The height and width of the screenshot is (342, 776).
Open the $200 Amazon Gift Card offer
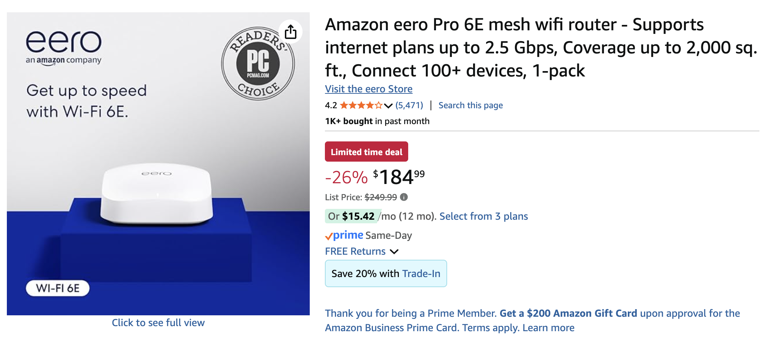568,313
